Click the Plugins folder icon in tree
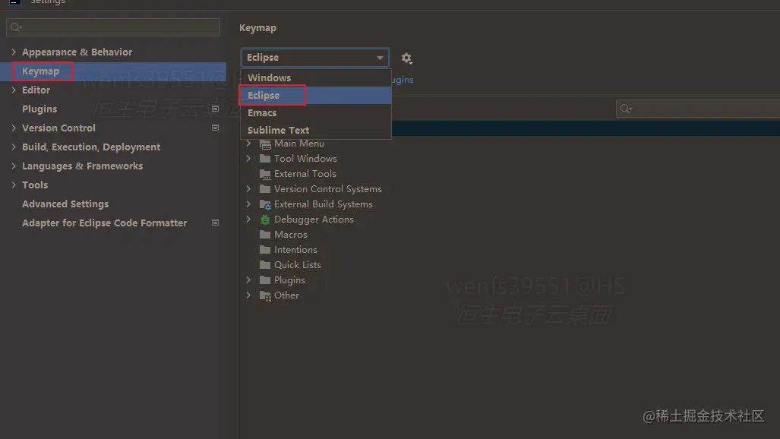780x439 pixels. 265,280
